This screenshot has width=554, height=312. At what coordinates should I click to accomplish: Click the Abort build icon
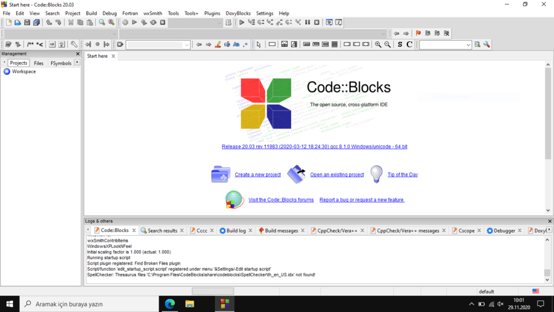click(x=163, y=22)
